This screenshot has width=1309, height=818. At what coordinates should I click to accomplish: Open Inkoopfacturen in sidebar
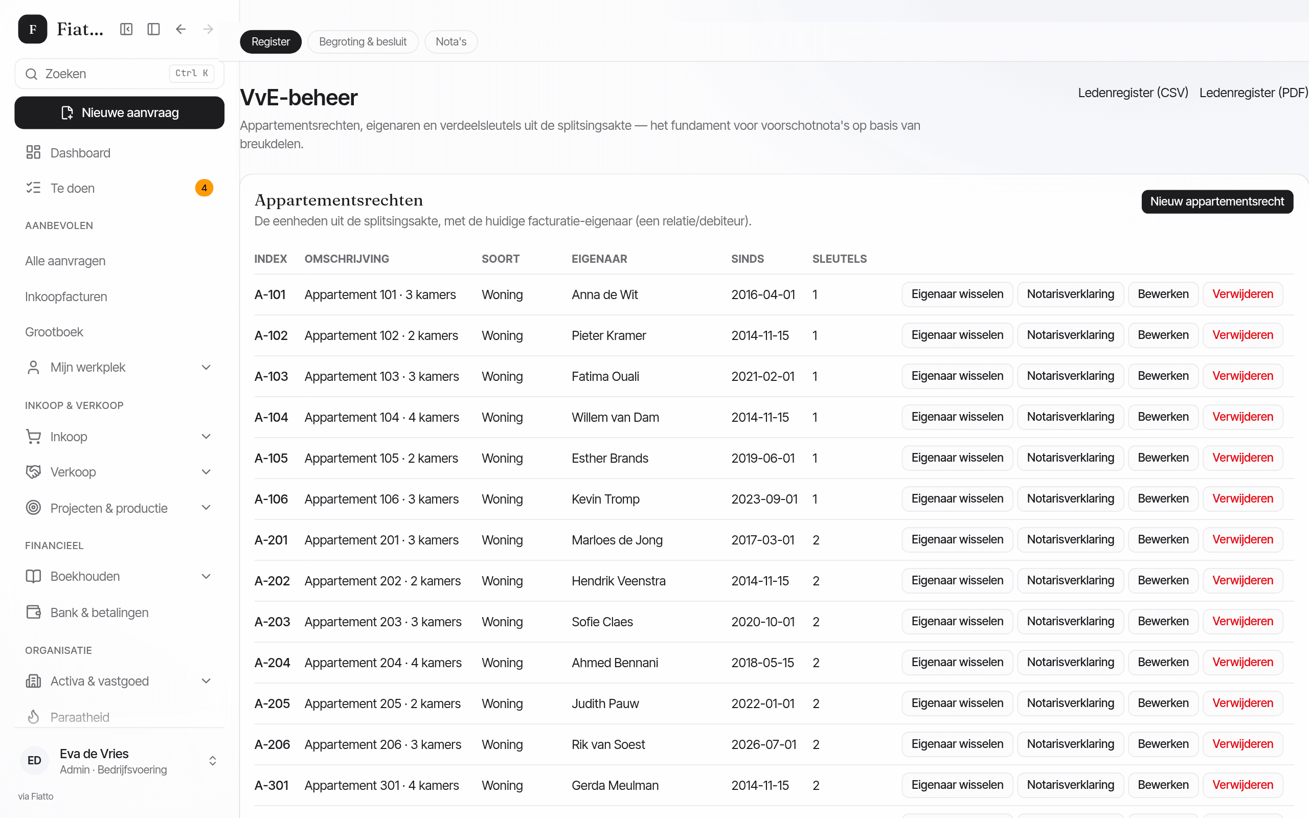click(66, 297)
